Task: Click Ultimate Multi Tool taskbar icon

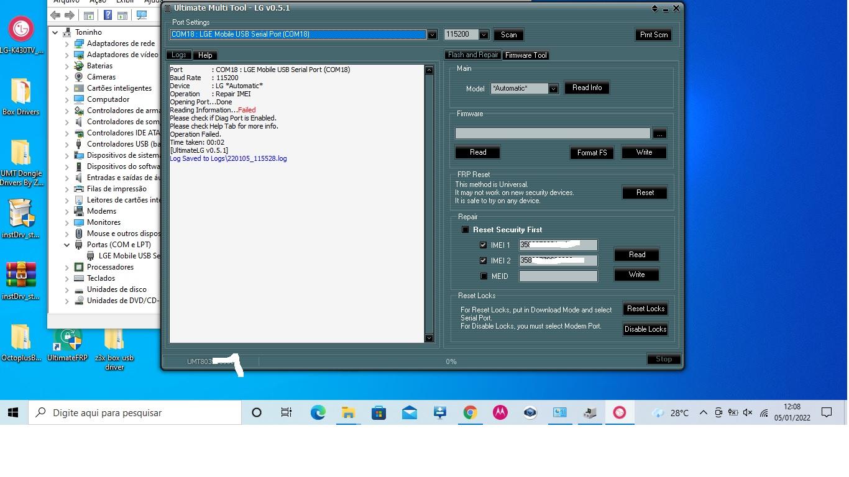Action: pos(620,412)
